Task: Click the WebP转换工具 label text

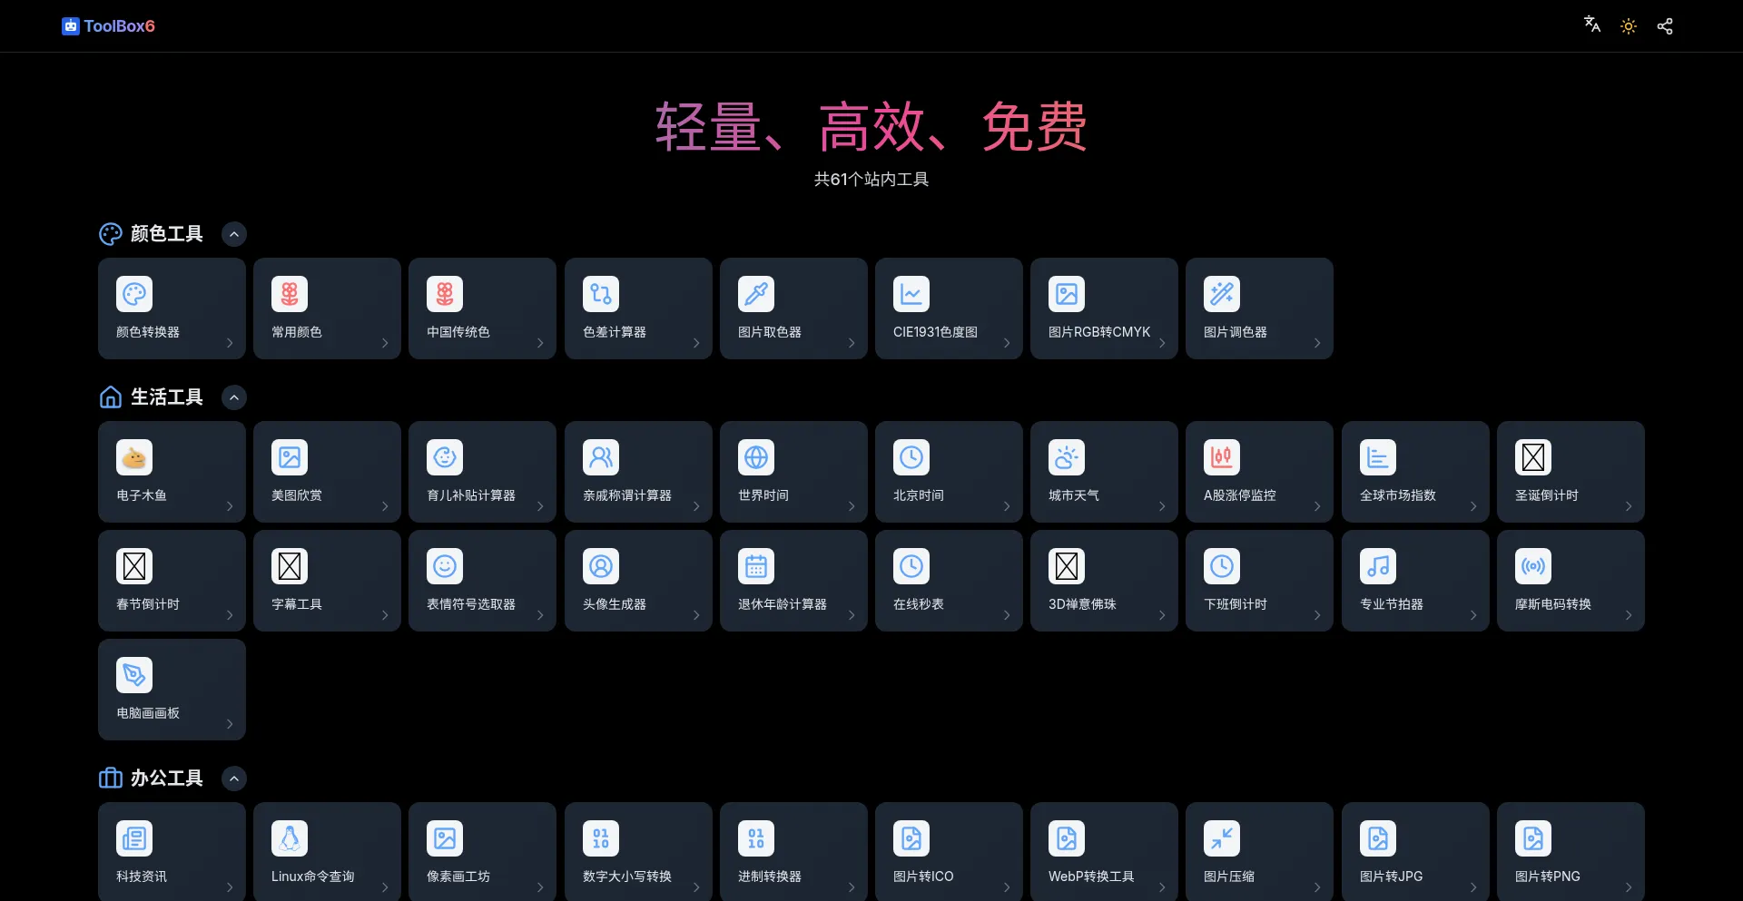Action: [1091, 877]
